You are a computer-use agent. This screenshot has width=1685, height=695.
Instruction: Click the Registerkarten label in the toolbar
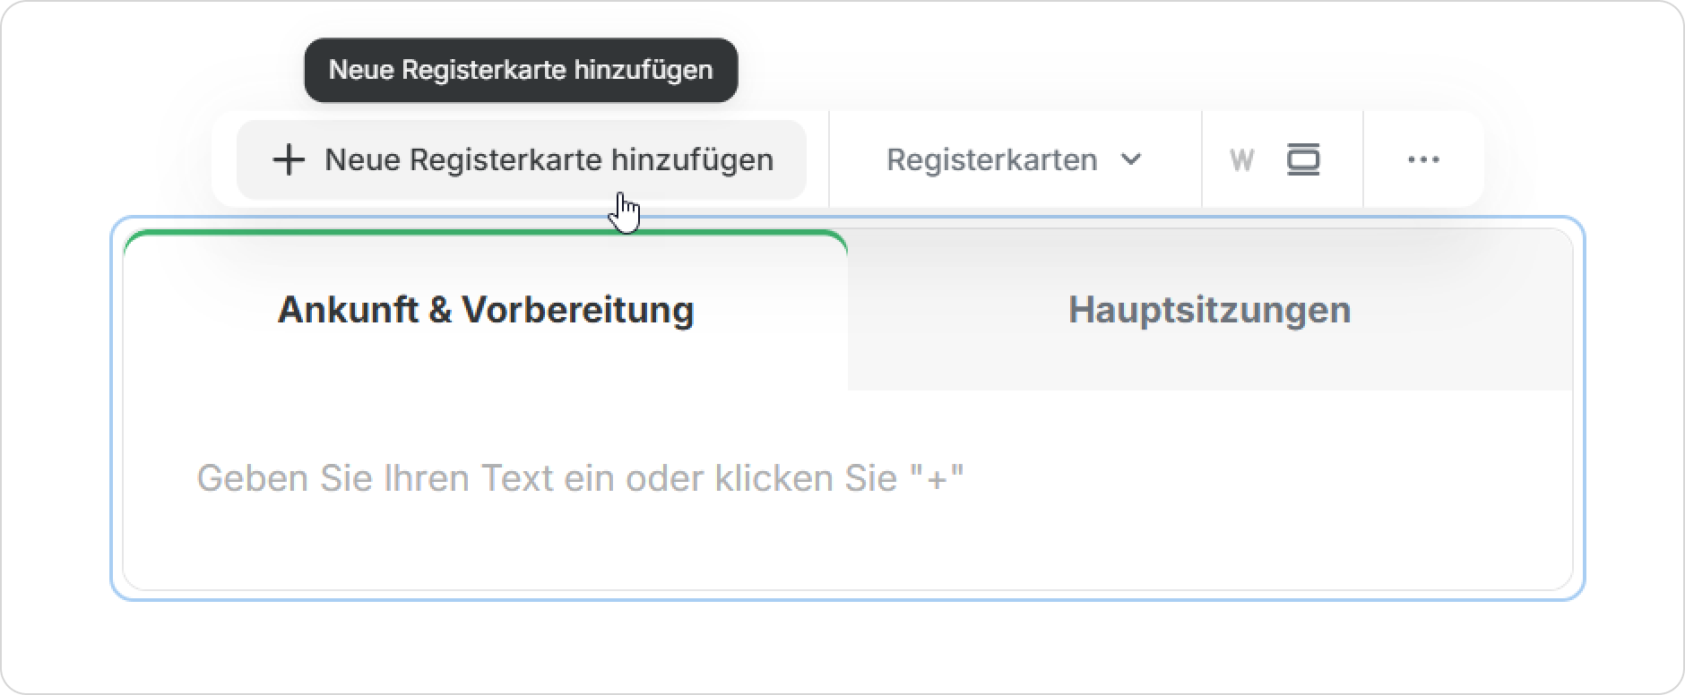[991, 160]
